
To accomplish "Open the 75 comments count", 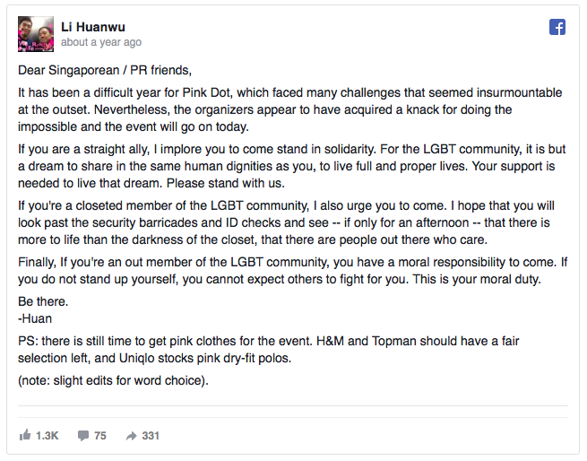I will pyautogui.click(x=99, y=435).
